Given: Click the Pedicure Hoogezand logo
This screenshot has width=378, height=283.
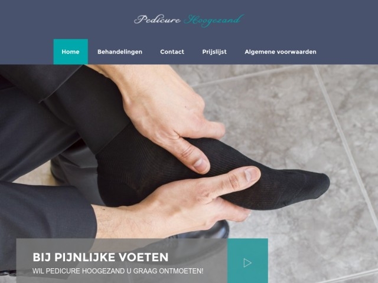Looking at the screenshot, I should point(189,20).
